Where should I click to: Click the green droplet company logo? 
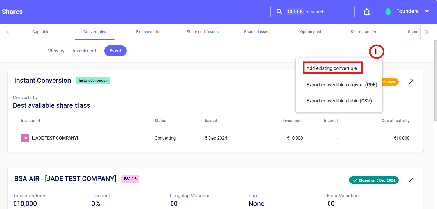[388, 11]
